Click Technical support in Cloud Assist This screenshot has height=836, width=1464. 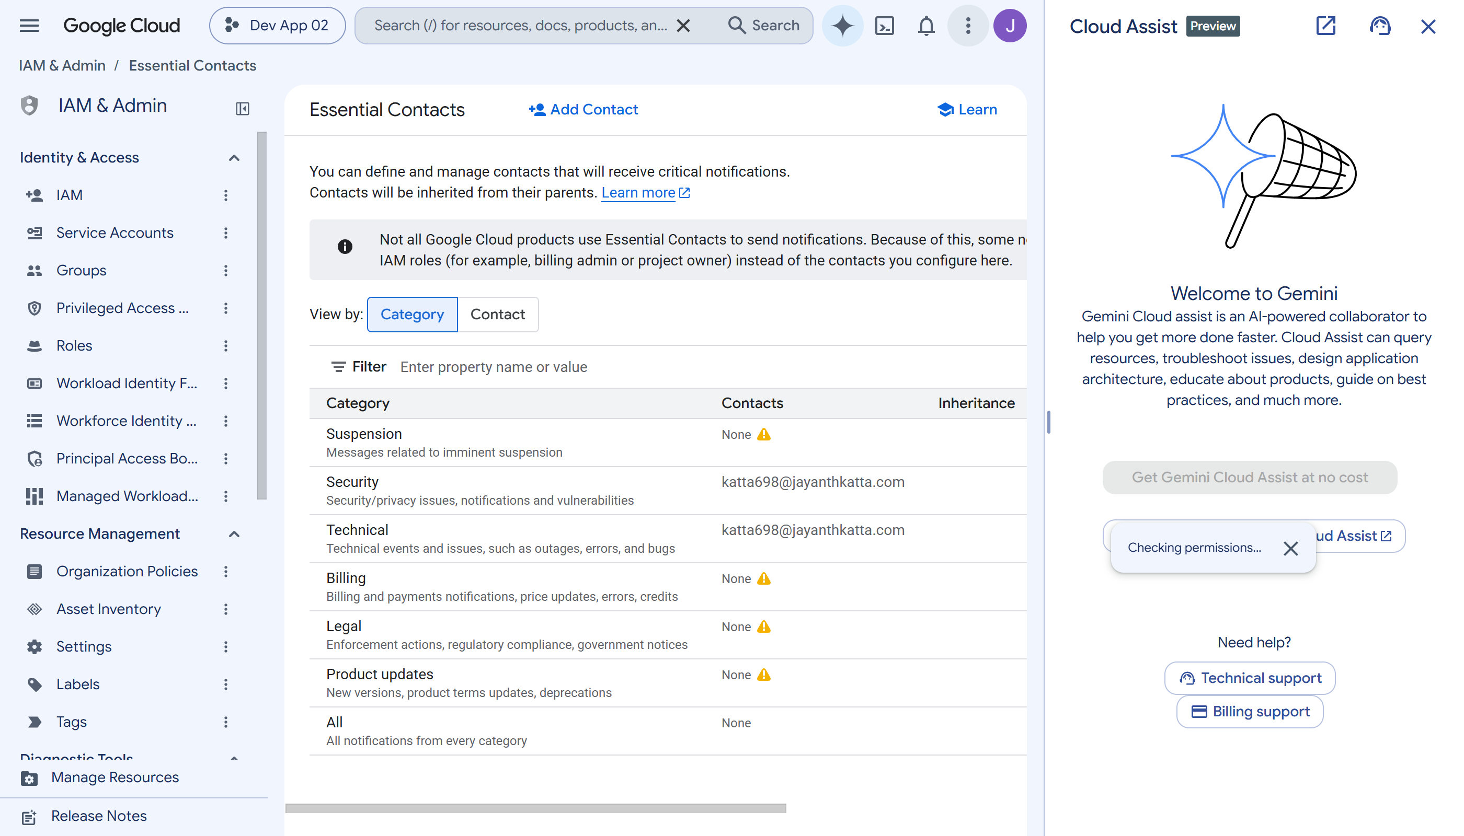pos(1250,678)
